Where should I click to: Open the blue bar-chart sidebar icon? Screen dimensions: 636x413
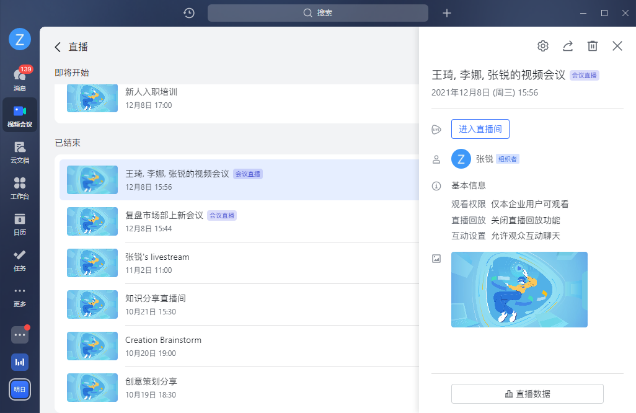(x=20, y=362)
